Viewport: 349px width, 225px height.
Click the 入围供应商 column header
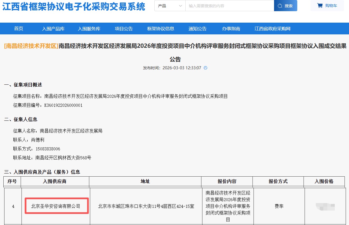tap(55, 181)
